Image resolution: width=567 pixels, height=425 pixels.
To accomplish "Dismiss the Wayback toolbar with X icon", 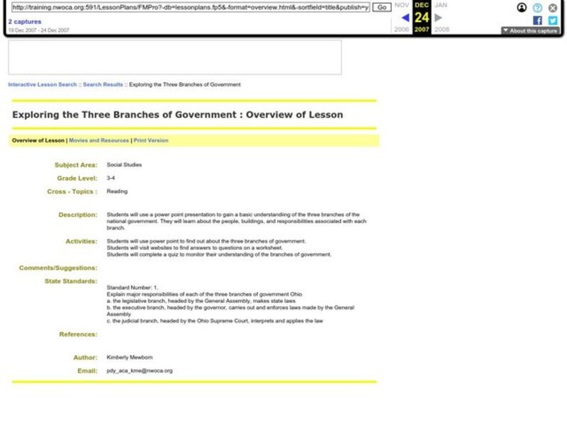I will 553,8.
